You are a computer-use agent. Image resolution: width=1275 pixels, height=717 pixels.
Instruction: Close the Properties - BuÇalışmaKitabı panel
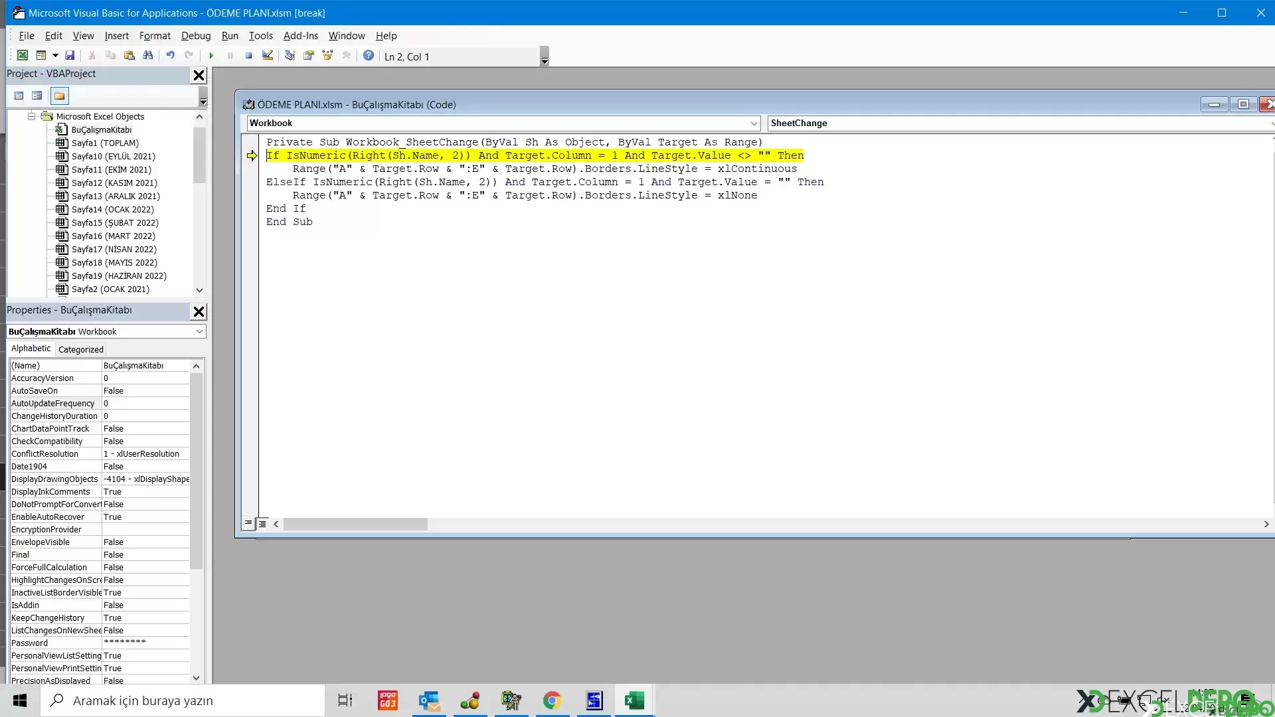(199, 311)
